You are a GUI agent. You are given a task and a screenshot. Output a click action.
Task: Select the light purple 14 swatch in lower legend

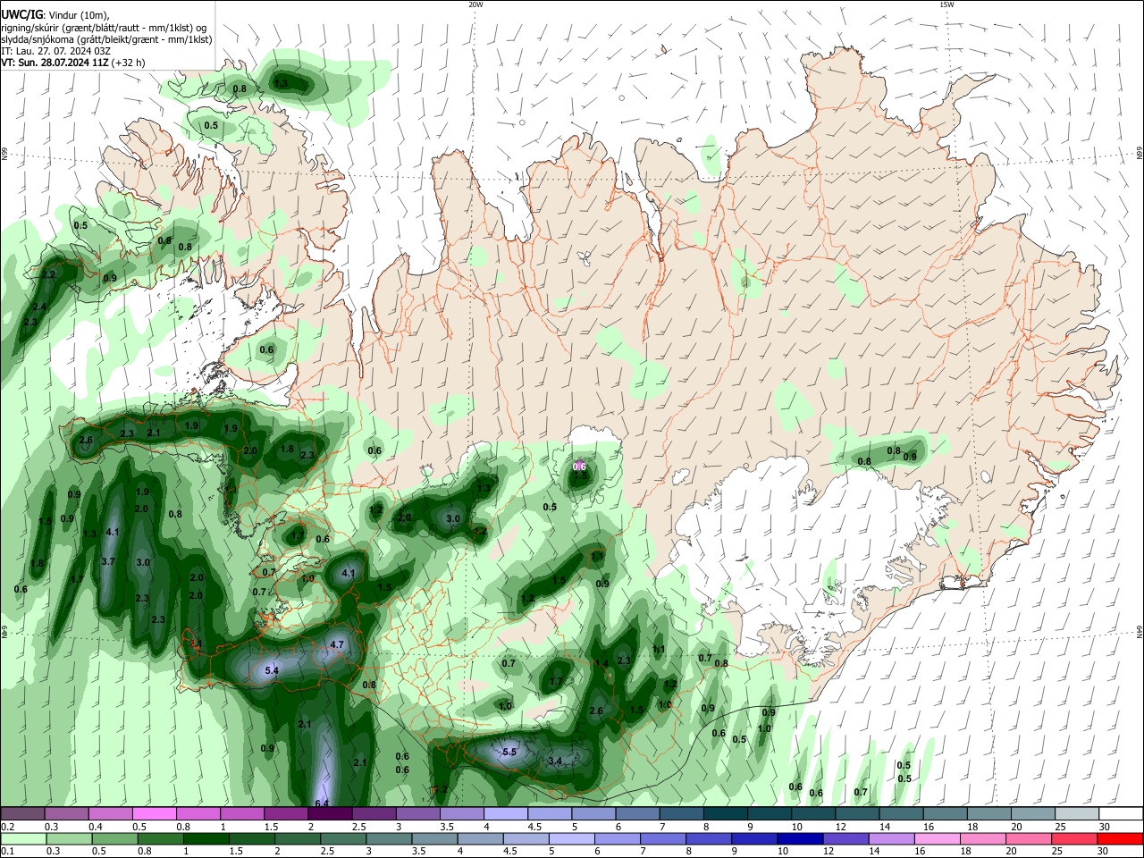(x=890, y=838)
